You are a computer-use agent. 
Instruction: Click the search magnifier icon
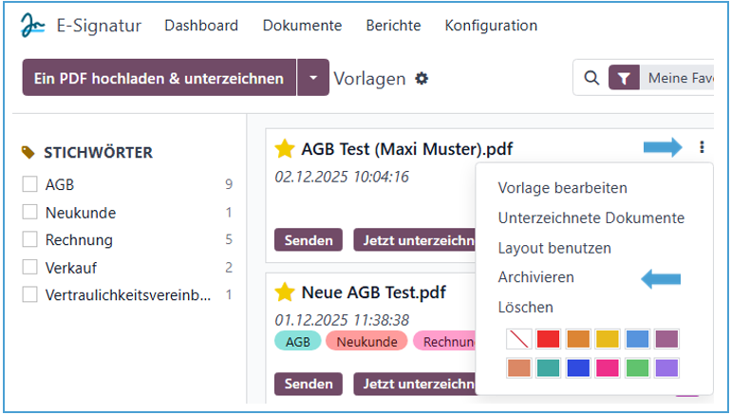(x=590, y=78)
